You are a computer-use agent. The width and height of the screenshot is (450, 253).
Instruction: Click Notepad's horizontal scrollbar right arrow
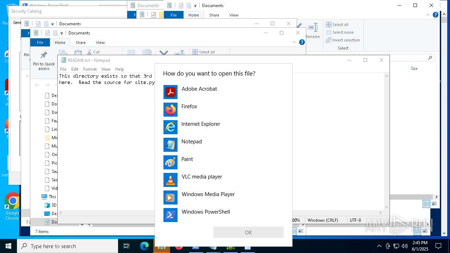tap(381, 213)
